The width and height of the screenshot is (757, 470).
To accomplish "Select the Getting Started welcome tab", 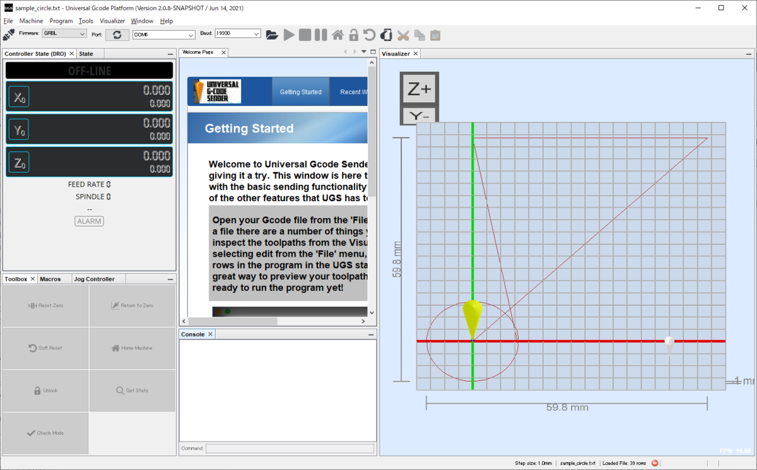I will pyautogui.click(x=300, y=92).
